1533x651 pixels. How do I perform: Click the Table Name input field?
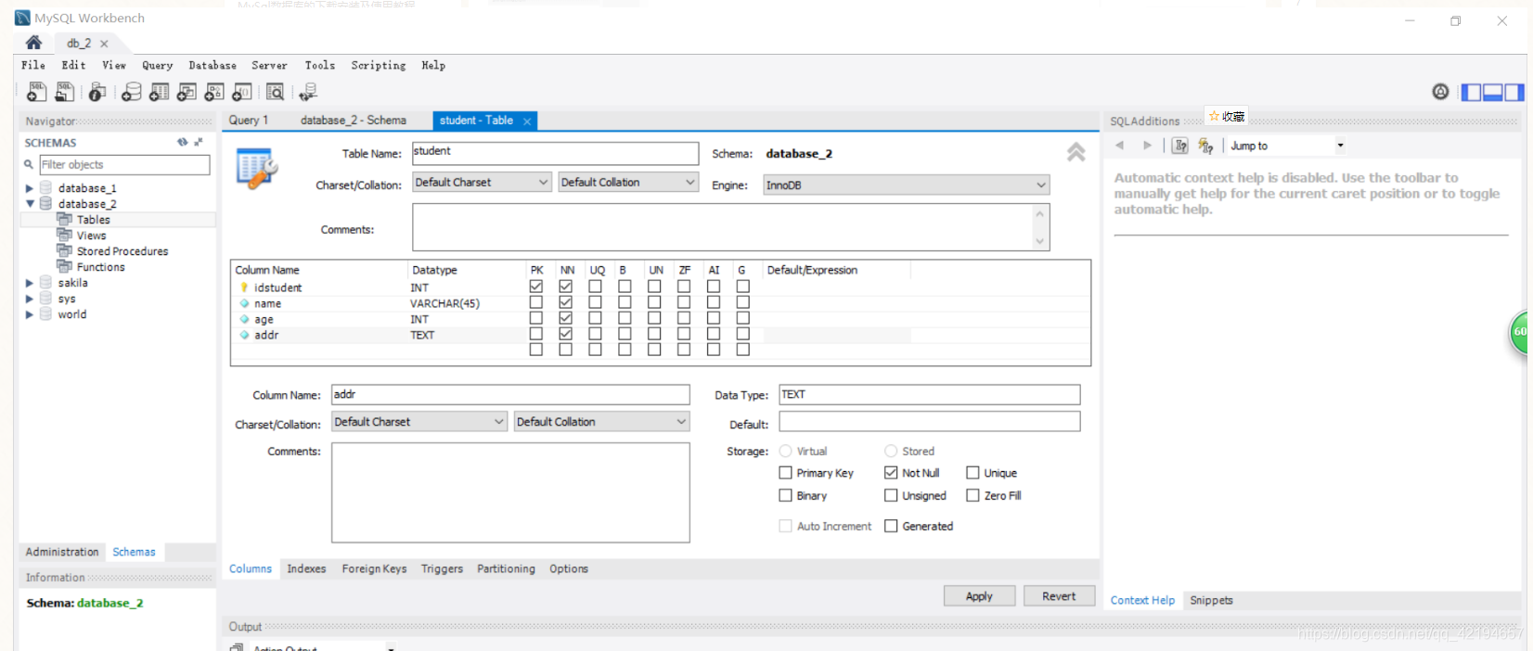pos(555,153)
